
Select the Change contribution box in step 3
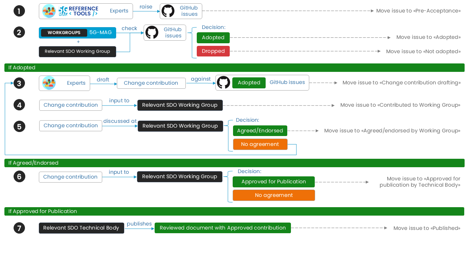pos(151,83)
